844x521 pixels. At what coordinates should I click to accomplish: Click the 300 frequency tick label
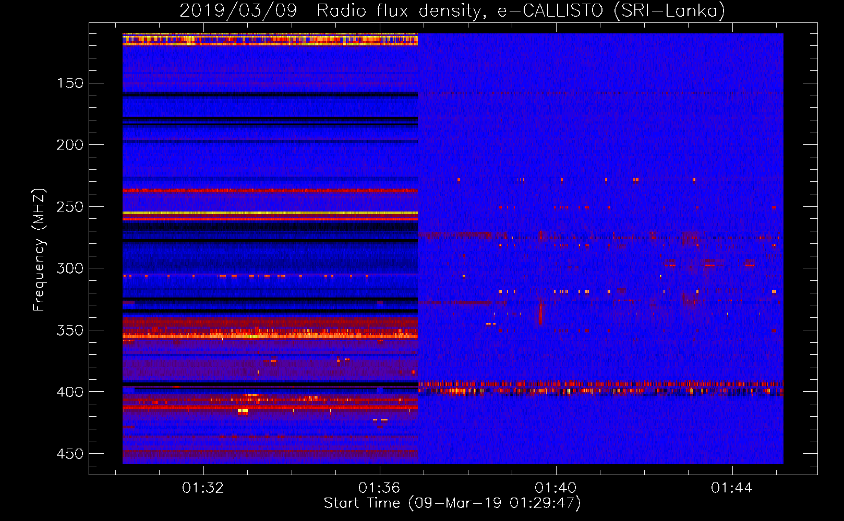tap(70, 268)
